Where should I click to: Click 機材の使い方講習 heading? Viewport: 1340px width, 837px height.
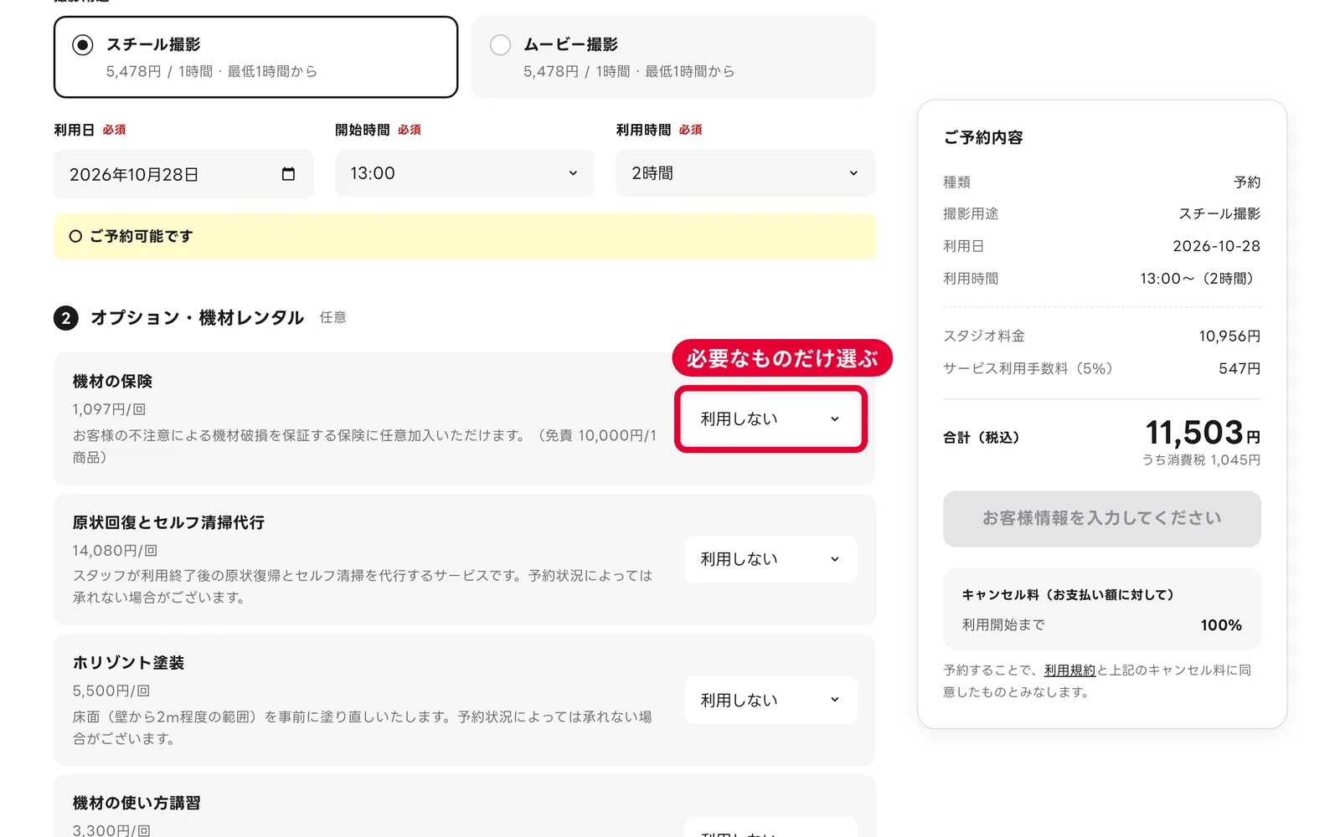137,804
